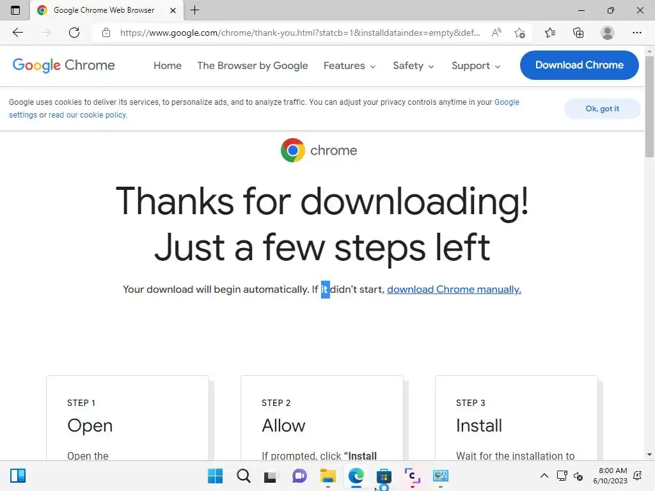Expand the Safety dropdown
The width and height of the screenshot is (655, 491).
click(x=413, y=66)
